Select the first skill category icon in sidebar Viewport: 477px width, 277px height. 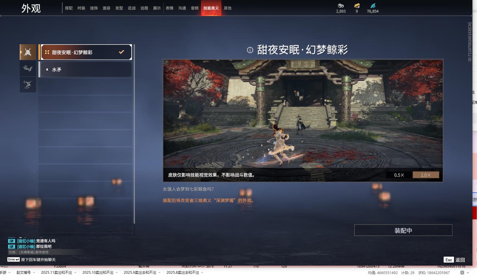[x=28, y=52]
